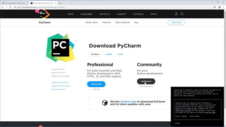
Task: Open Docs & Demos
Action: (123, 23)
